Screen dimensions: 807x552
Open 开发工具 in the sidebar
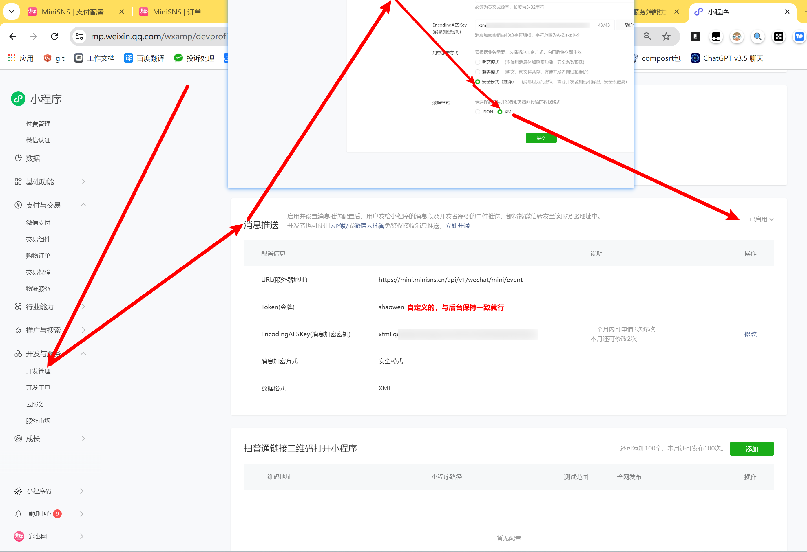[x=38, y=388]
